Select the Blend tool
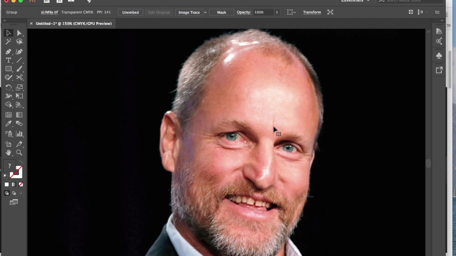Image resolution: width=456 pixels, height=256 pixels. pos(19,123)
